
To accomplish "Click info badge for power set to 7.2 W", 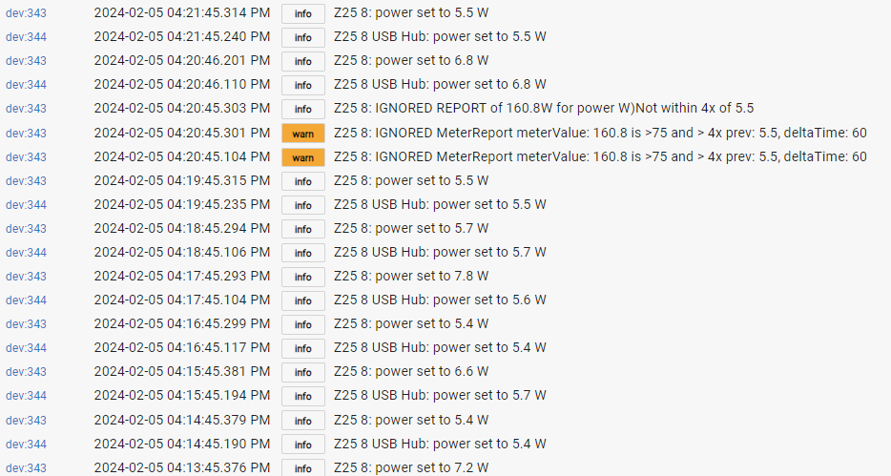I will [x=302, y=468].
